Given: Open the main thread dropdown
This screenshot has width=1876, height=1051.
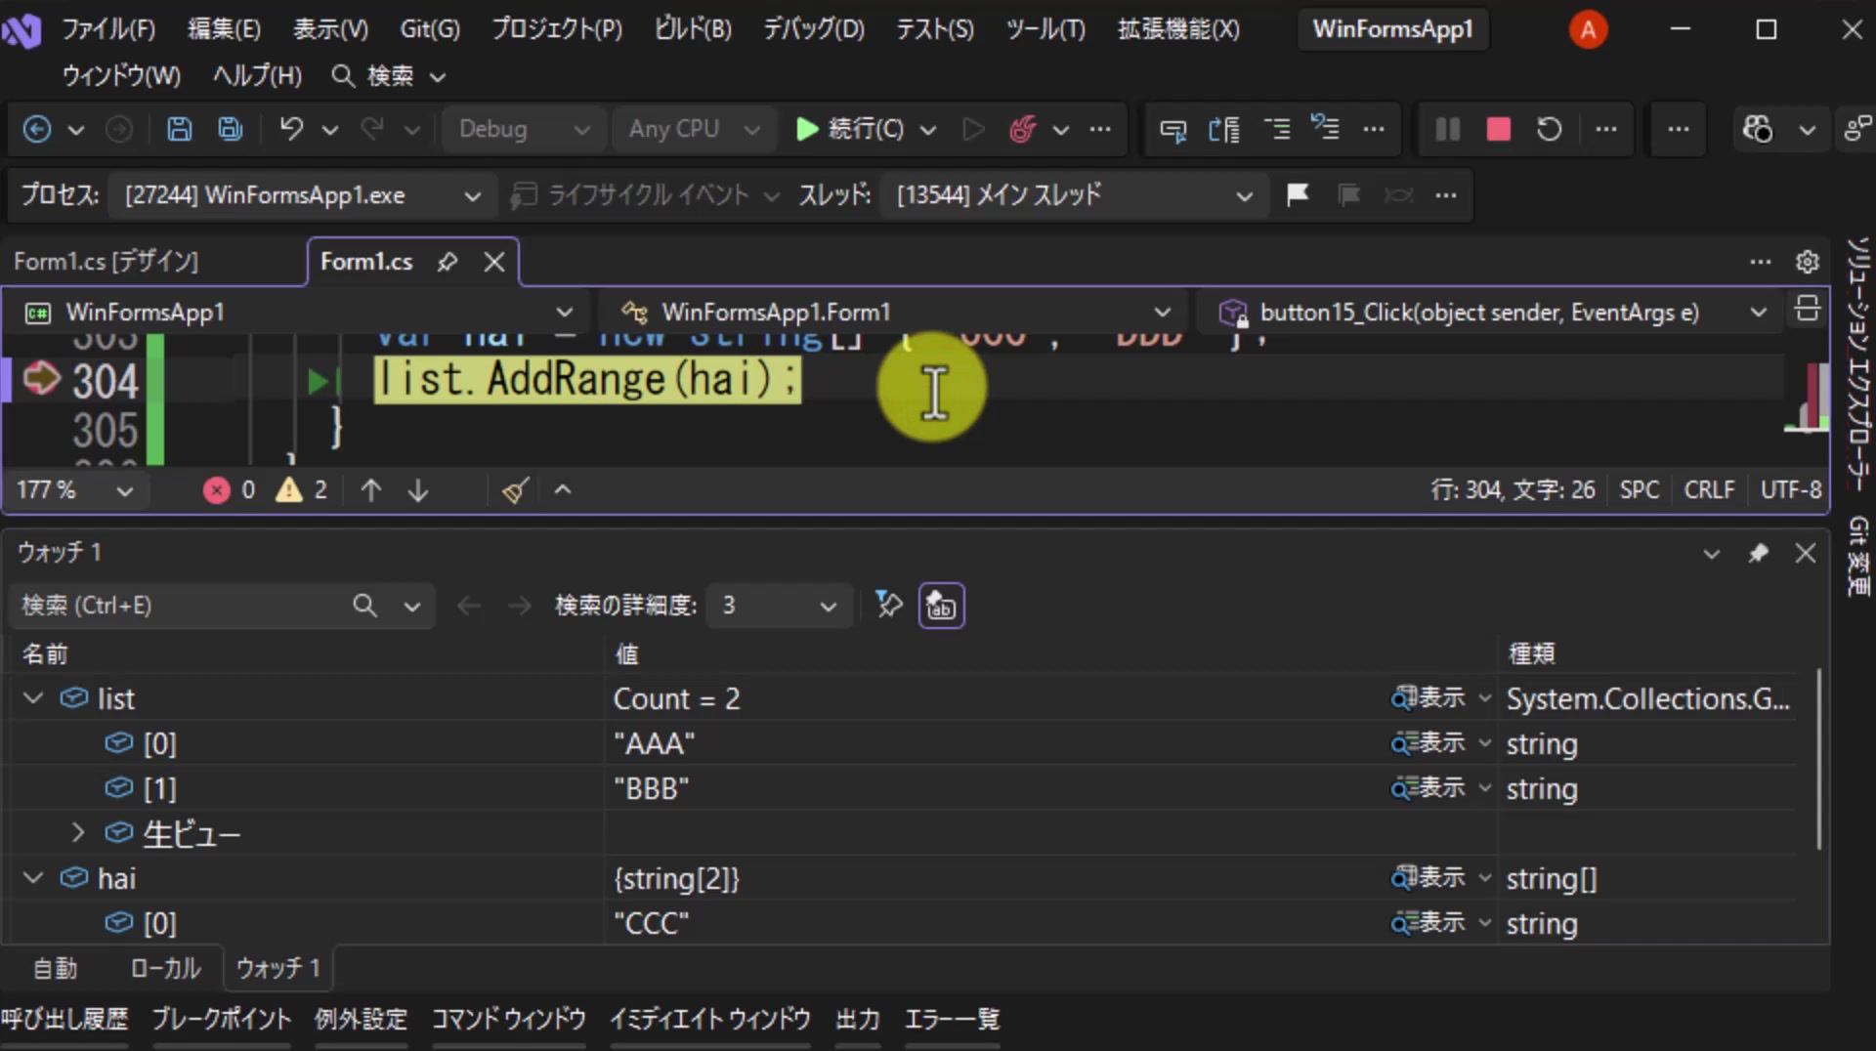Looking at the screenshot, I should tap(1074, 195).
